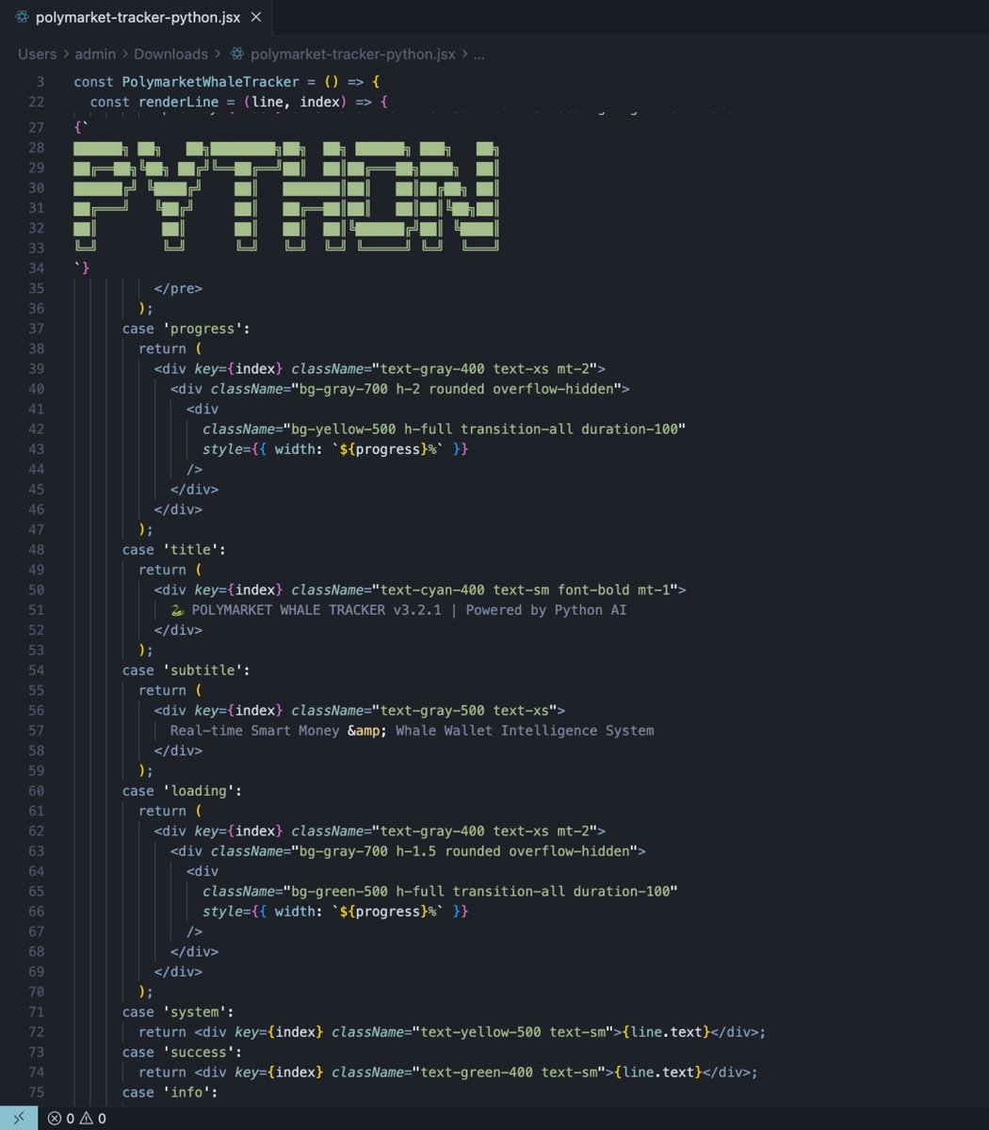Click the errors icon in the status bar
Screen dimensions: 989x1130
point(55,1119)
